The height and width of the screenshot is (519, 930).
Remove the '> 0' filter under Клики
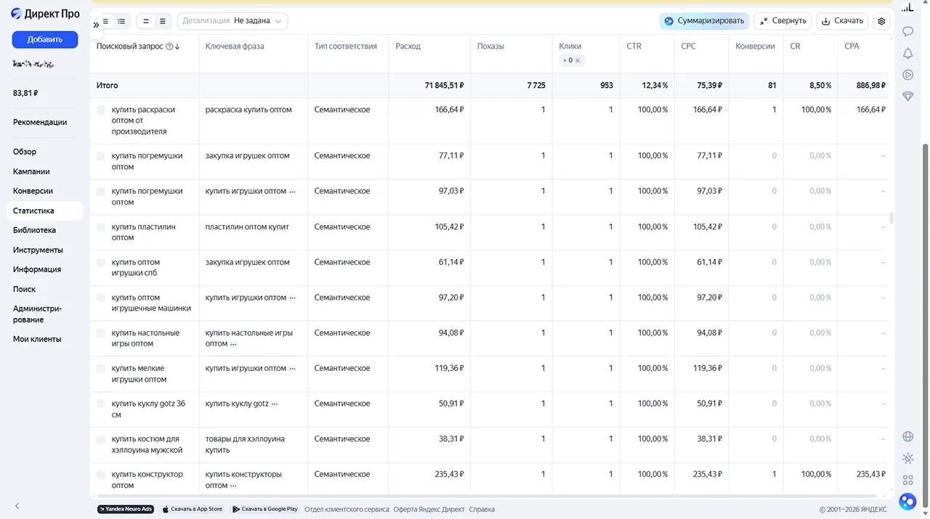[x=578, y=60]
